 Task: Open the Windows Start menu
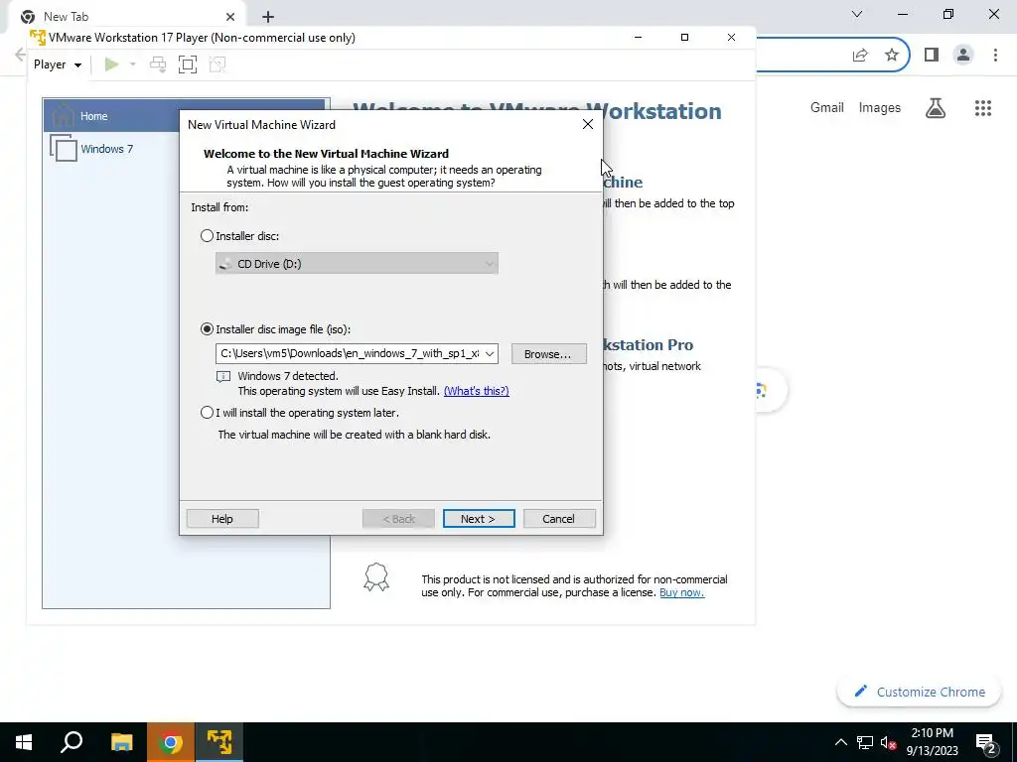[24, 742]
